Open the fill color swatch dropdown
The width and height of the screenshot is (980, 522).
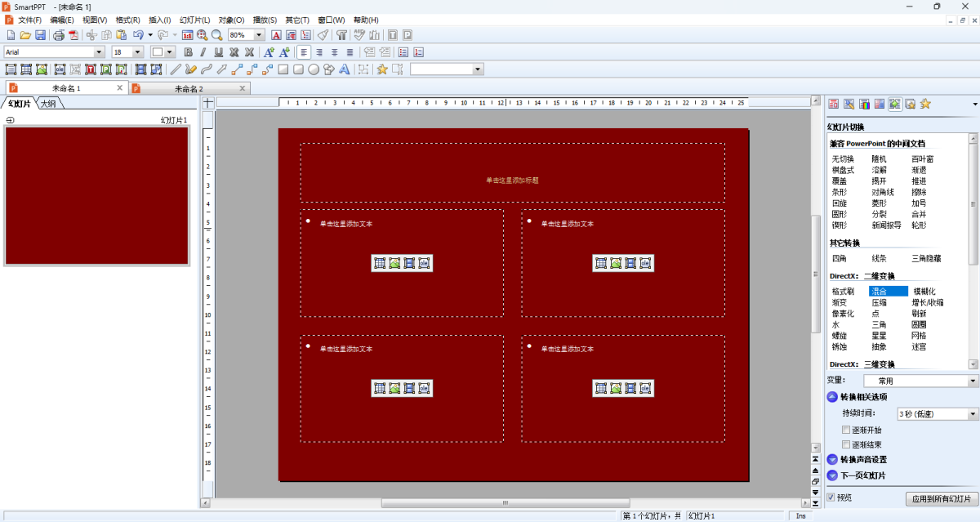tap(170, 52)
